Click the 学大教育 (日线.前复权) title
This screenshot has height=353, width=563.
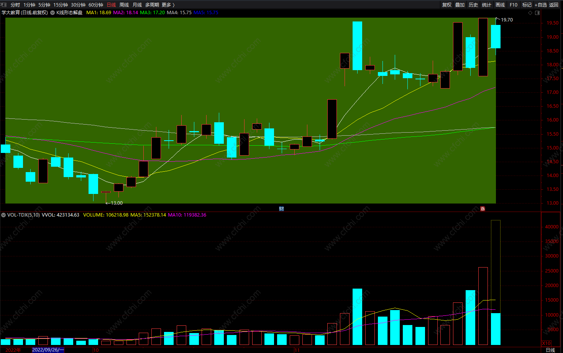25,13
